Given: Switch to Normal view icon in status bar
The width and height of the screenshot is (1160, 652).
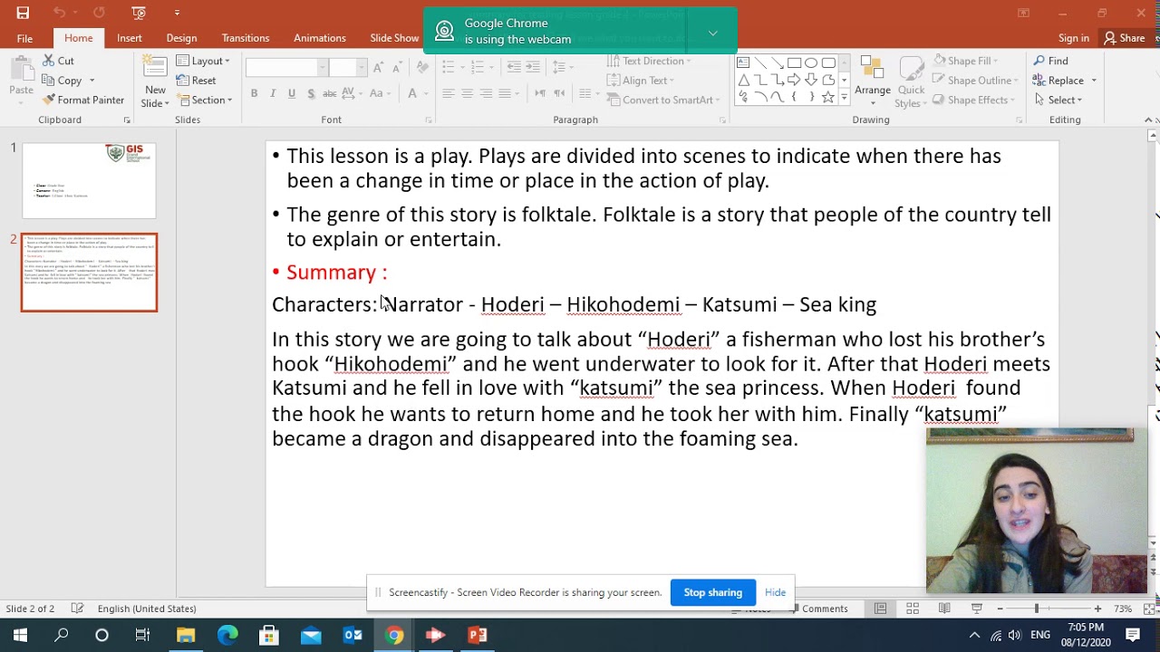Looking at the screenshot, I should pos(880,609).
